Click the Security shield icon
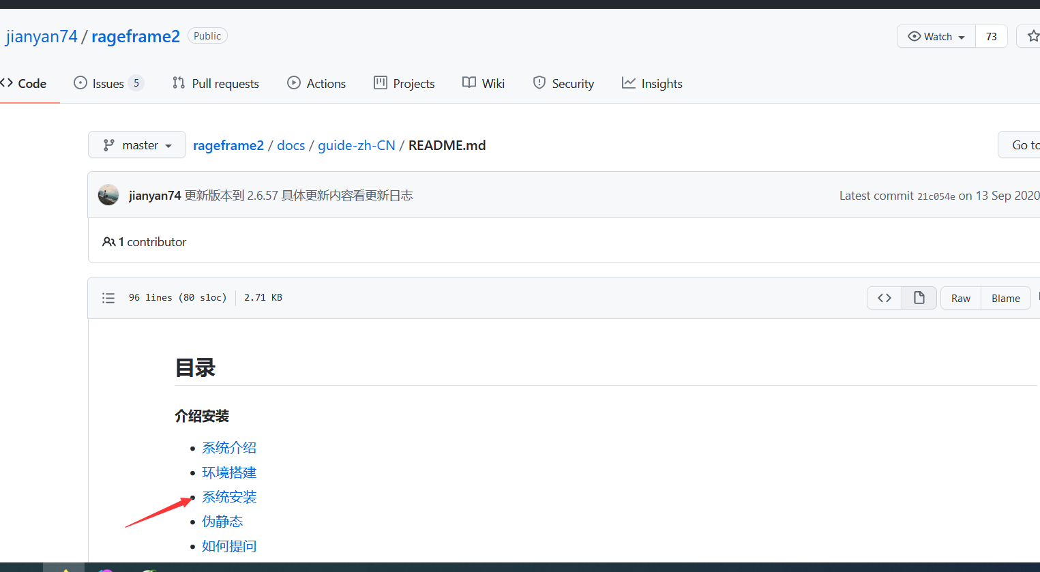Screen dimensions: 1040x572 point(539,82)
